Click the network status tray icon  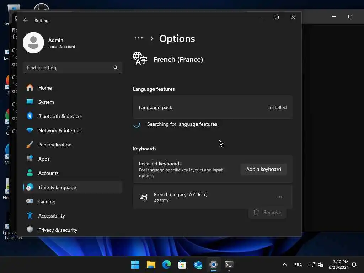[x=311, y=264]
